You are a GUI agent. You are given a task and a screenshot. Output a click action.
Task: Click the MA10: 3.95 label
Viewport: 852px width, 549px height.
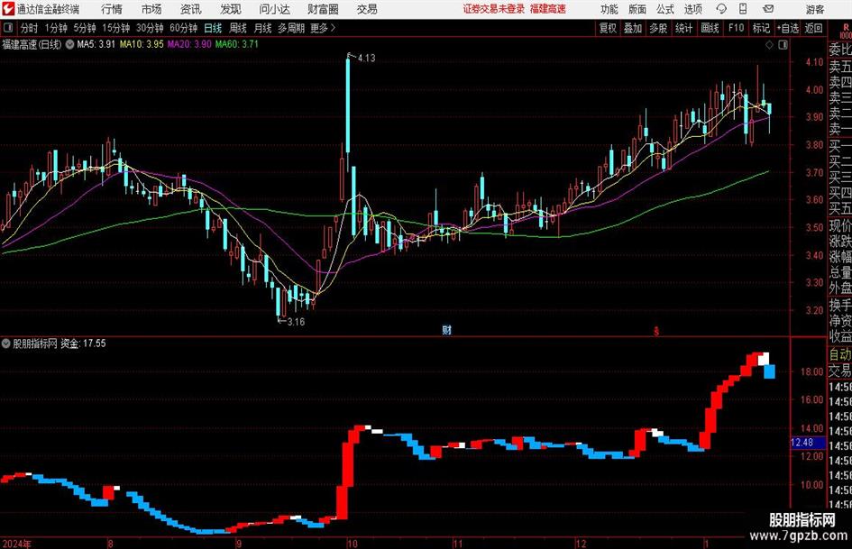pyautogui.click(x=142, y=44)
